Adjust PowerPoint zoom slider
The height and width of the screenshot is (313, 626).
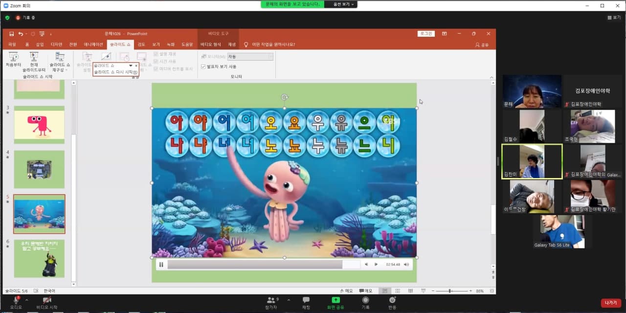pyautogui.click(x=450, y=291)
